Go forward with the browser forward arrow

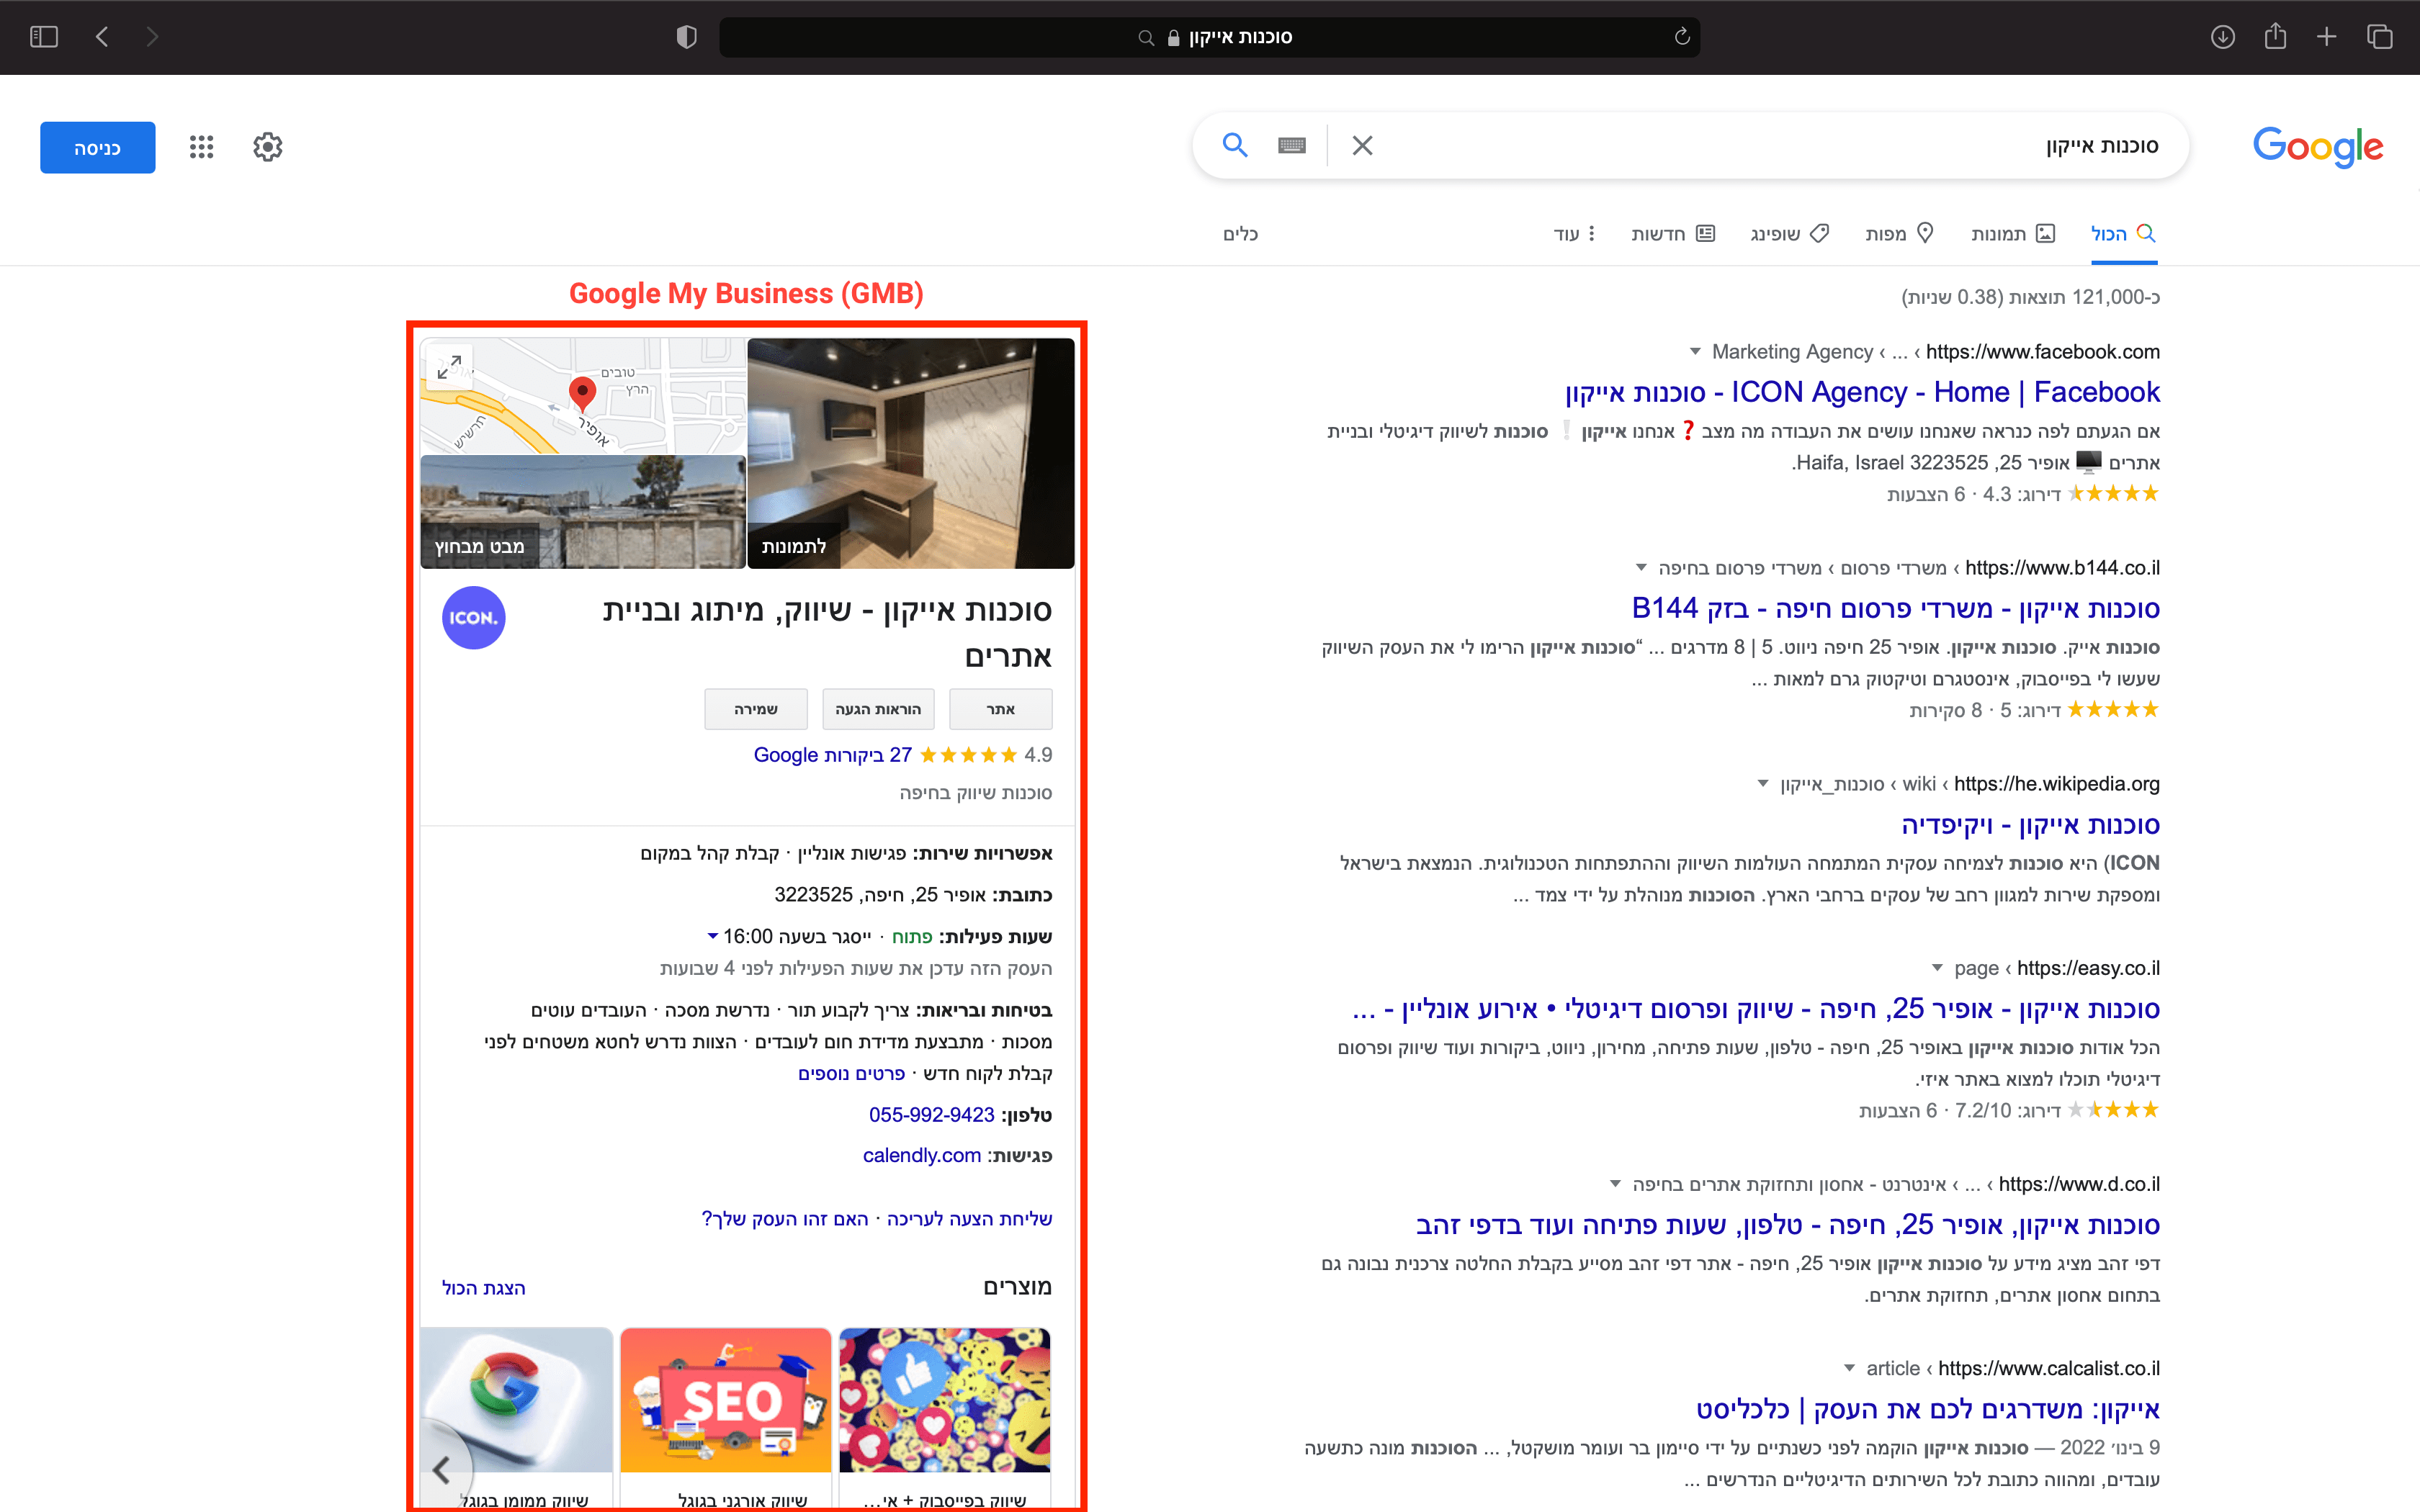pos(152,37)
